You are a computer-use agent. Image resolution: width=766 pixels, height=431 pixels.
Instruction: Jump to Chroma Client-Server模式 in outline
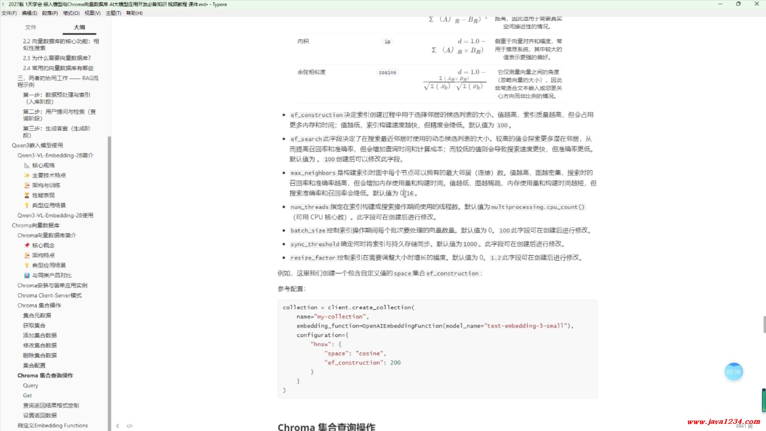click(49, 295)
